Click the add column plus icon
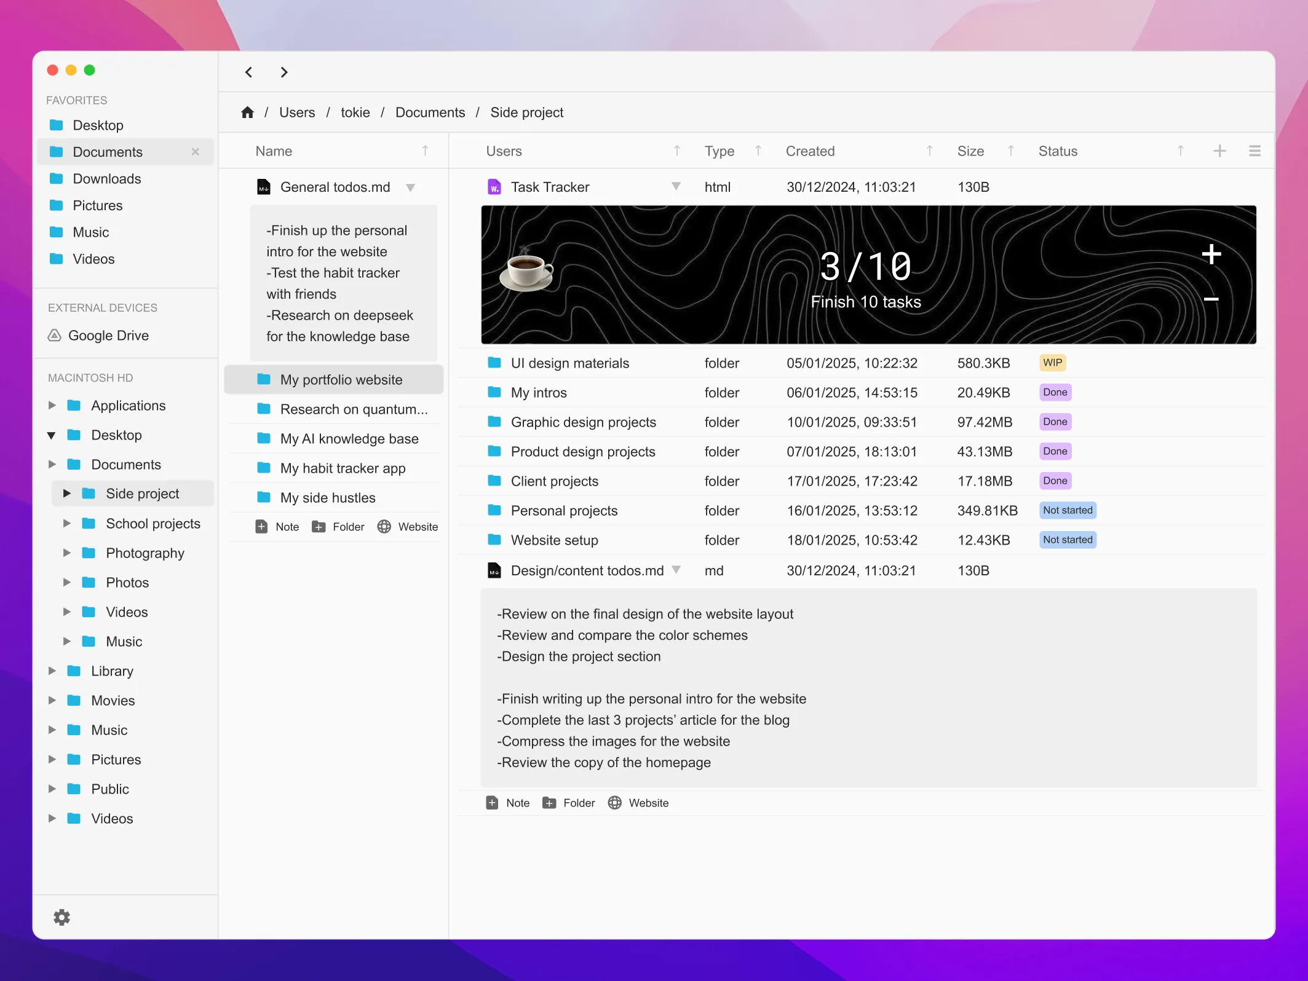 1219,151
